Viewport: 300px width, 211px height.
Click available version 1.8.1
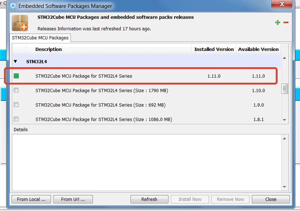click(x=258, y=119)
